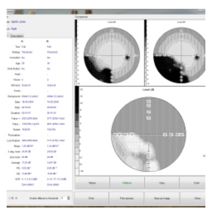Open the Description tab
The image size is (212, 213).
17,36
